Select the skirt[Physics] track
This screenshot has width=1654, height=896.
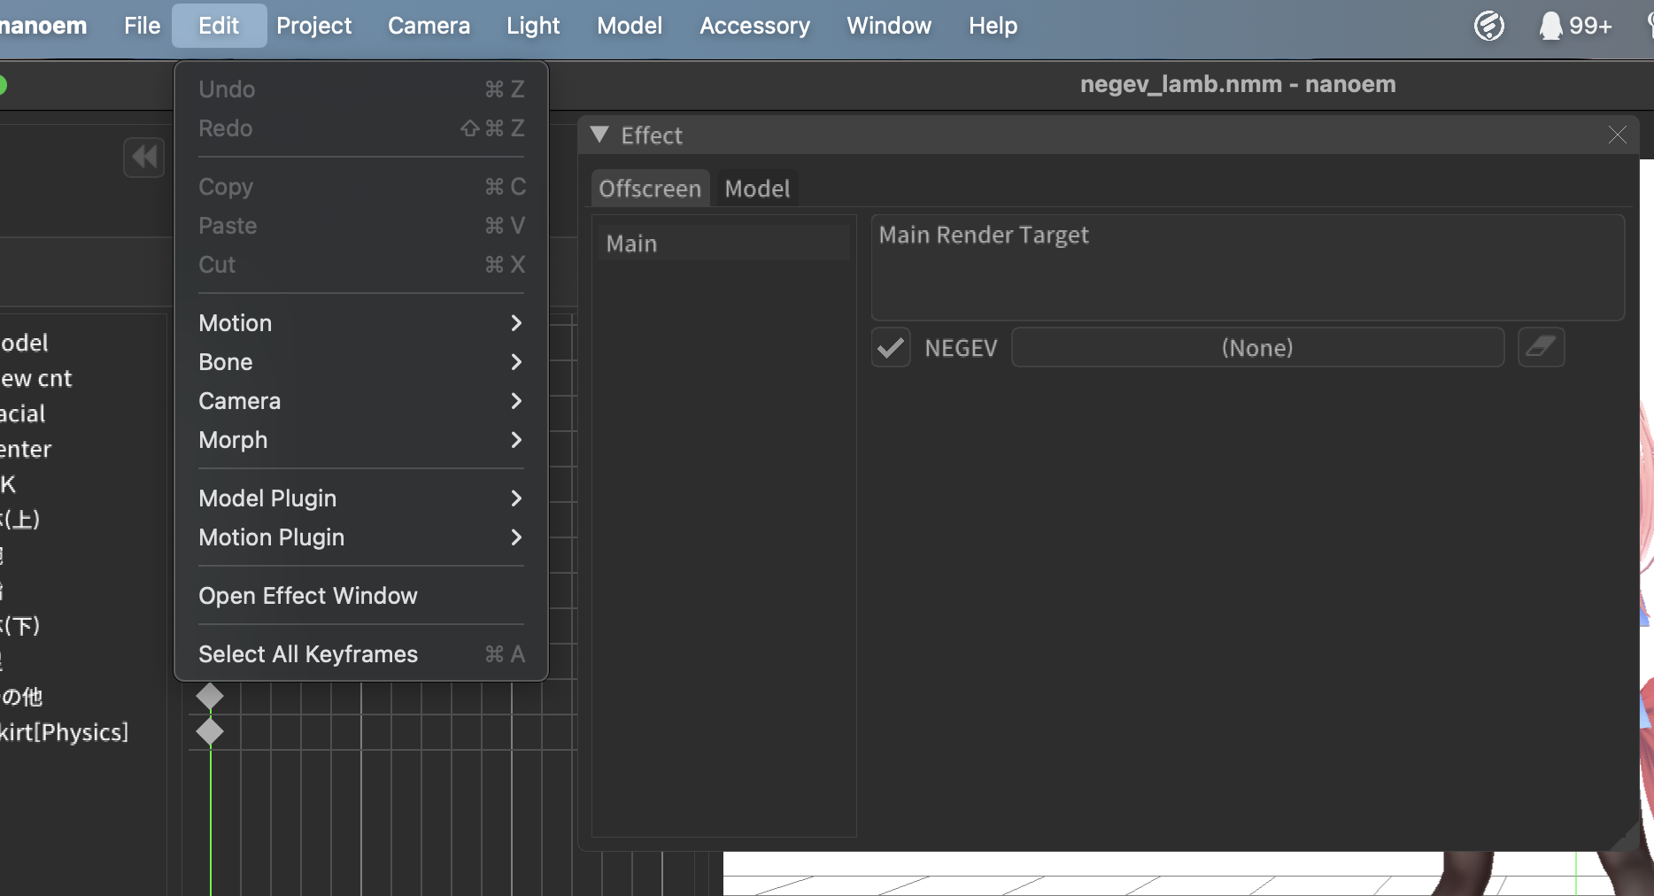[65, 732]
